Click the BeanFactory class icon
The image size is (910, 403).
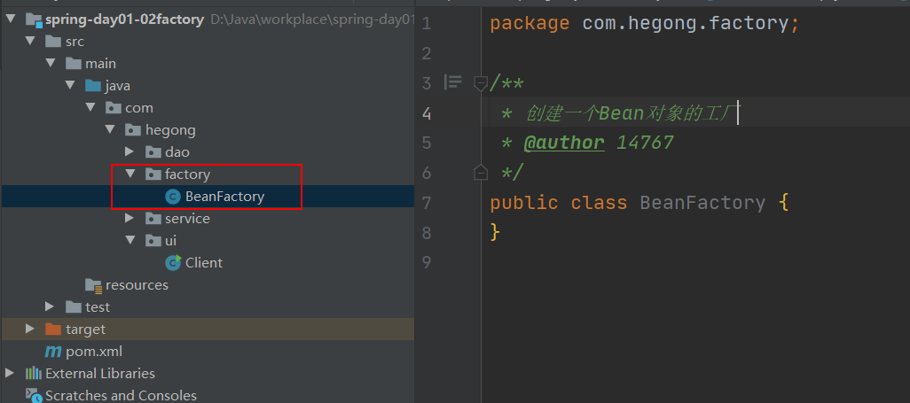pyautogui.click(x=173, y=197)
